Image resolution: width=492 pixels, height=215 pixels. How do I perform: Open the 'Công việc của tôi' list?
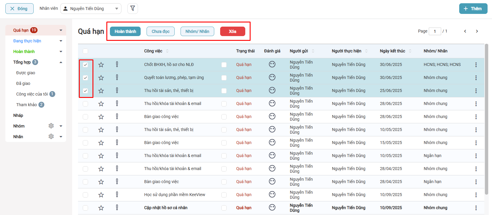pos(32,94)
